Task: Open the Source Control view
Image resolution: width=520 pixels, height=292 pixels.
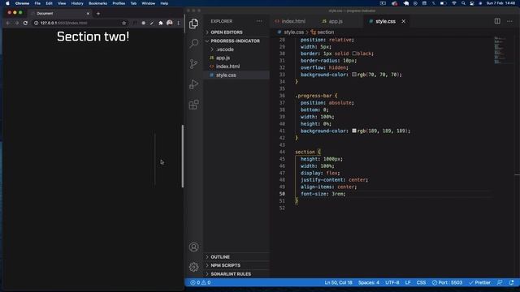Action: [x=193, y=63]
